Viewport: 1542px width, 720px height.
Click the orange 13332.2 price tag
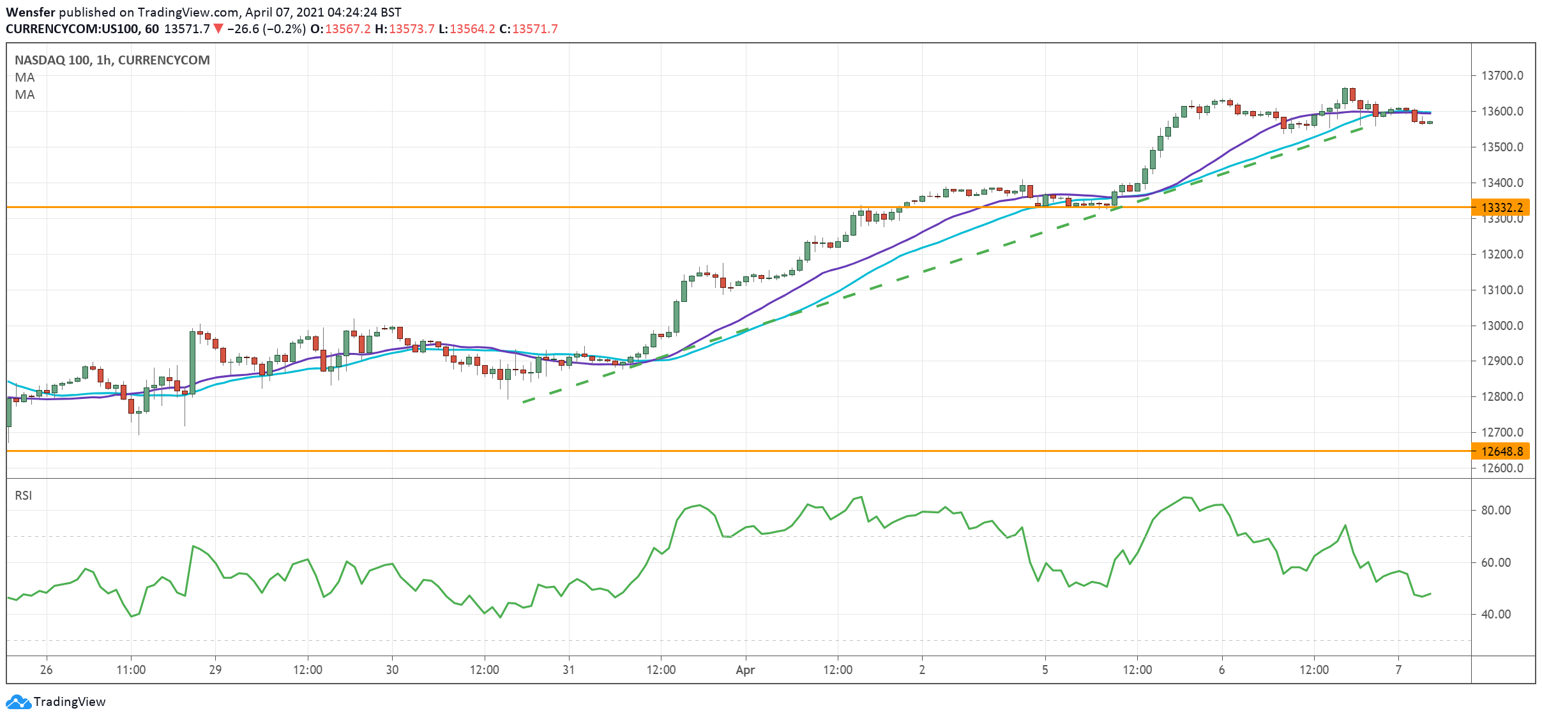(x=1502, y=207)
